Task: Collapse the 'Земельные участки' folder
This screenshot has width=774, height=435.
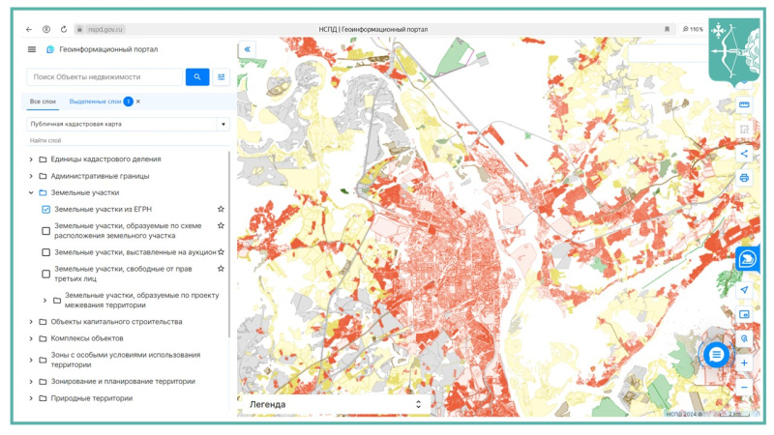Action: [31, 192]
